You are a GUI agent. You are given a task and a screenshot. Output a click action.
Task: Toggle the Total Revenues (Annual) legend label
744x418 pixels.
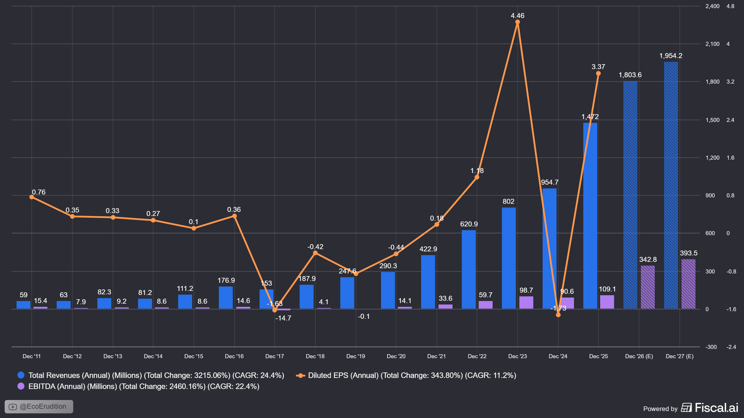pyautogui.click(x=156, y=375)
